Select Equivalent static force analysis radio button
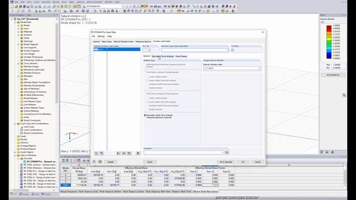 [x=145, y=115]
